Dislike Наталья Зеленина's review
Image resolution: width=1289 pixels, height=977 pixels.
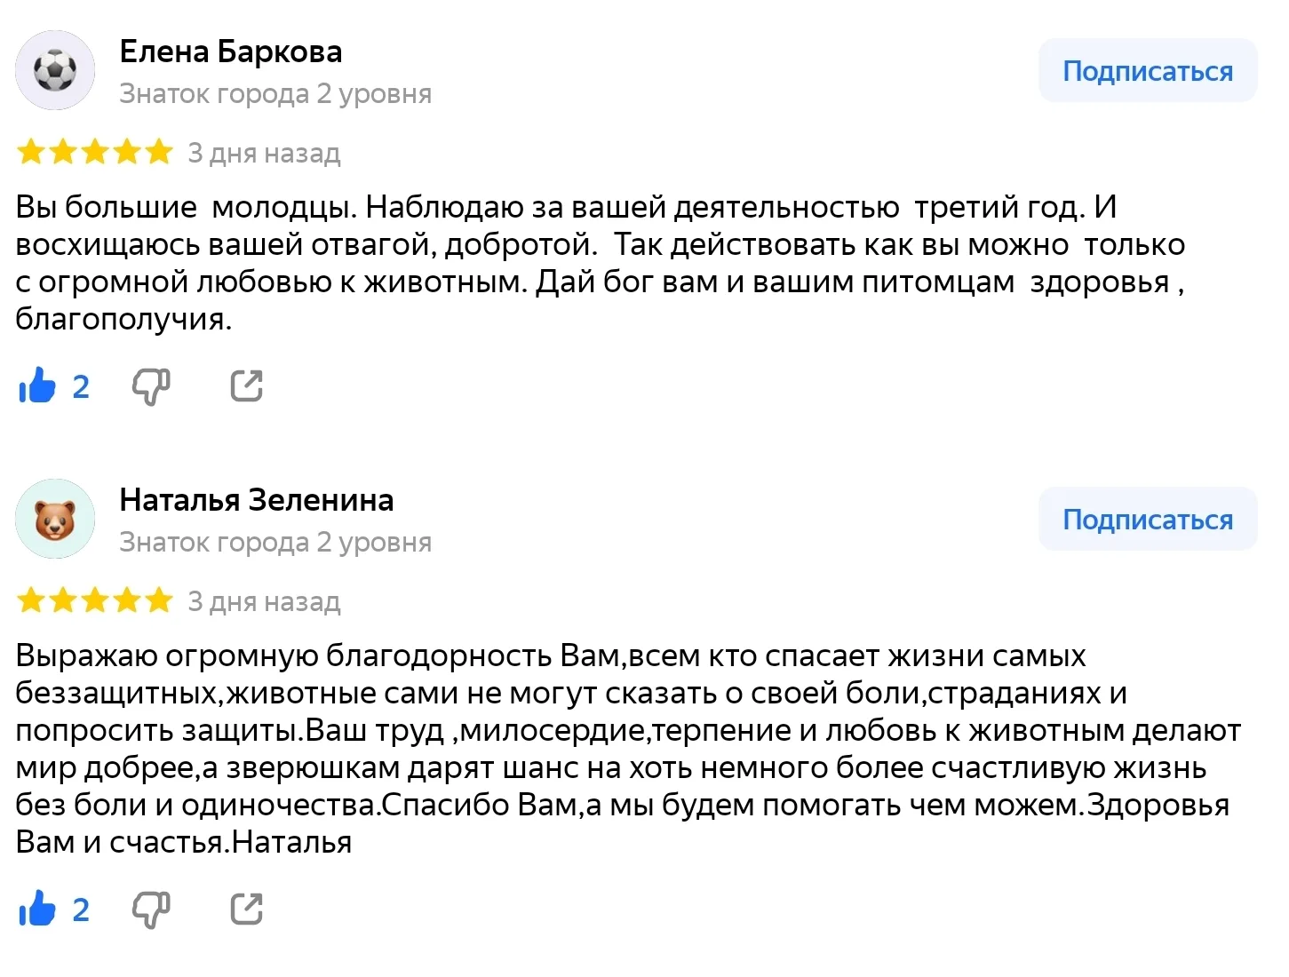[x=151, y=909]
